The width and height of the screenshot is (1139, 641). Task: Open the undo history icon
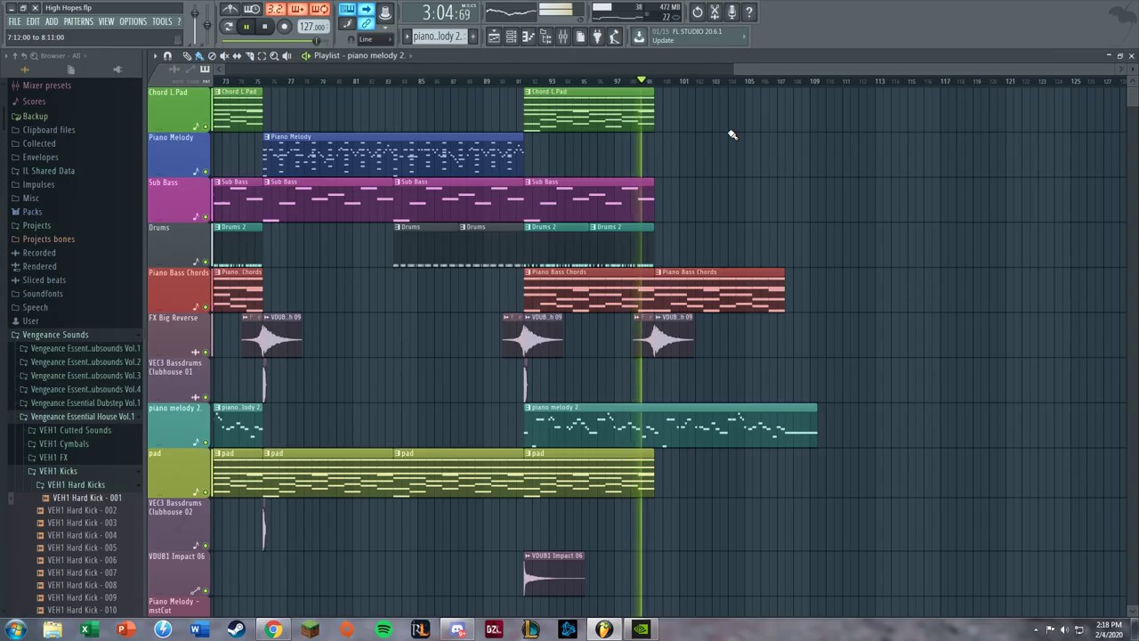pyautogui.click(x=697, y=12)
